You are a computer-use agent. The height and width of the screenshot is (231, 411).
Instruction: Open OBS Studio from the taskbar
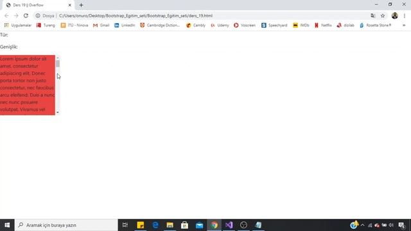243,225
